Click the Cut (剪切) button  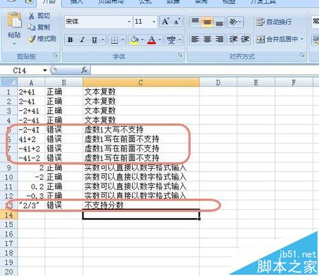tap(39, 16)
